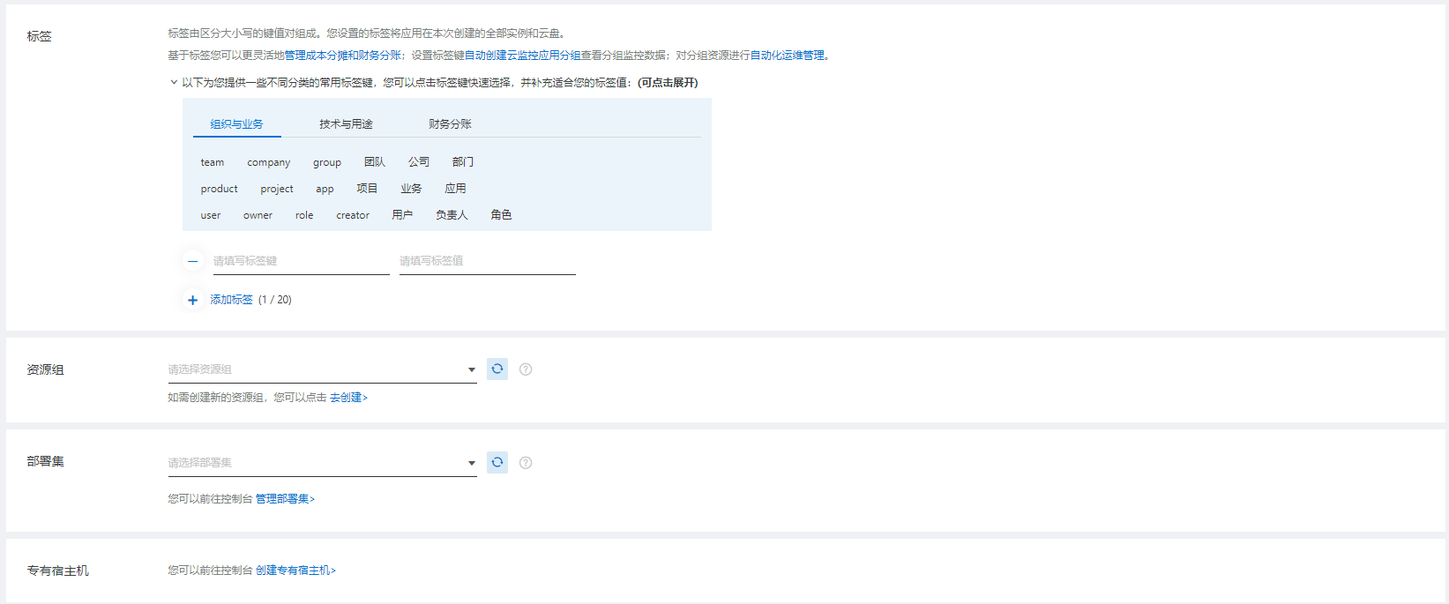Screen dimensions: 1449x604
Task: Open the 自动化运维管理 link
Action: 787,56
